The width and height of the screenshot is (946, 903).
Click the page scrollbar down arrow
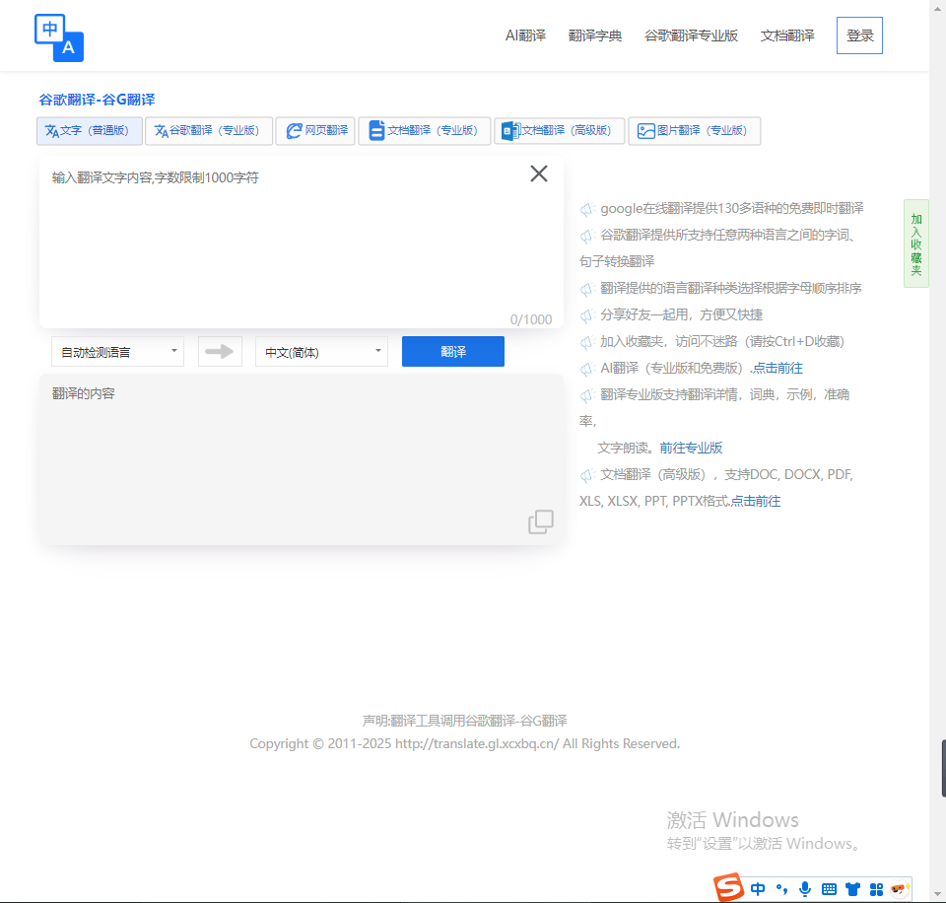[x=937, y=894]
